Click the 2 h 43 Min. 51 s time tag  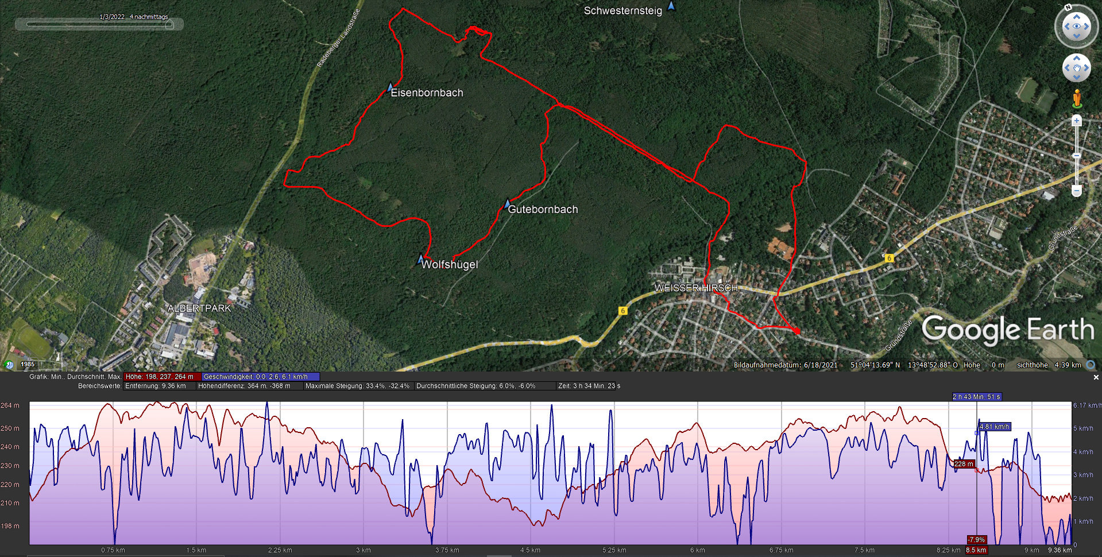977,397
